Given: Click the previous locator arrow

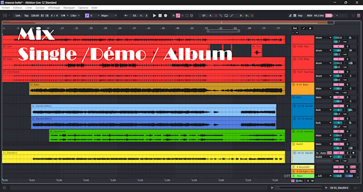Looking at the screenshot, I should point(293,32).
